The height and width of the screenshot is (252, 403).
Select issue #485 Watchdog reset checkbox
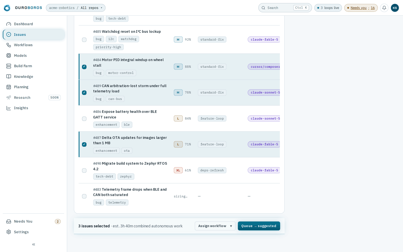click(84, 40)
